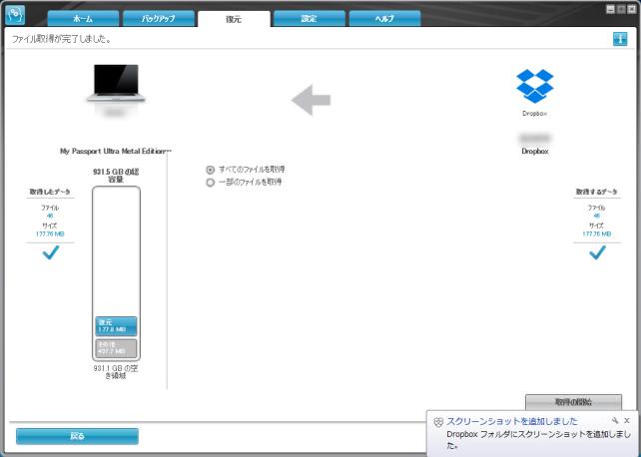Click the Dropbox logo icon

coord(534,86)
